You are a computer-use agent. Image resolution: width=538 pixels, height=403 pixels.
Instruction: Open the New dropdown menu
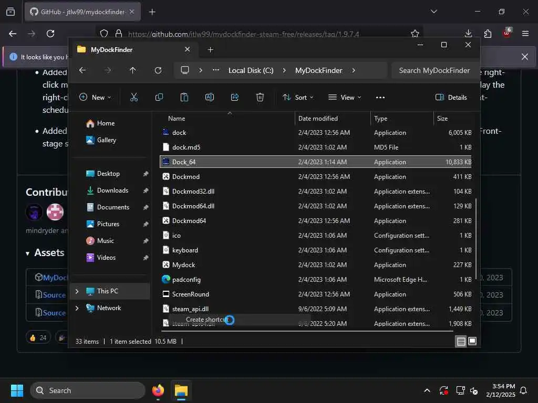click(95, 97)
